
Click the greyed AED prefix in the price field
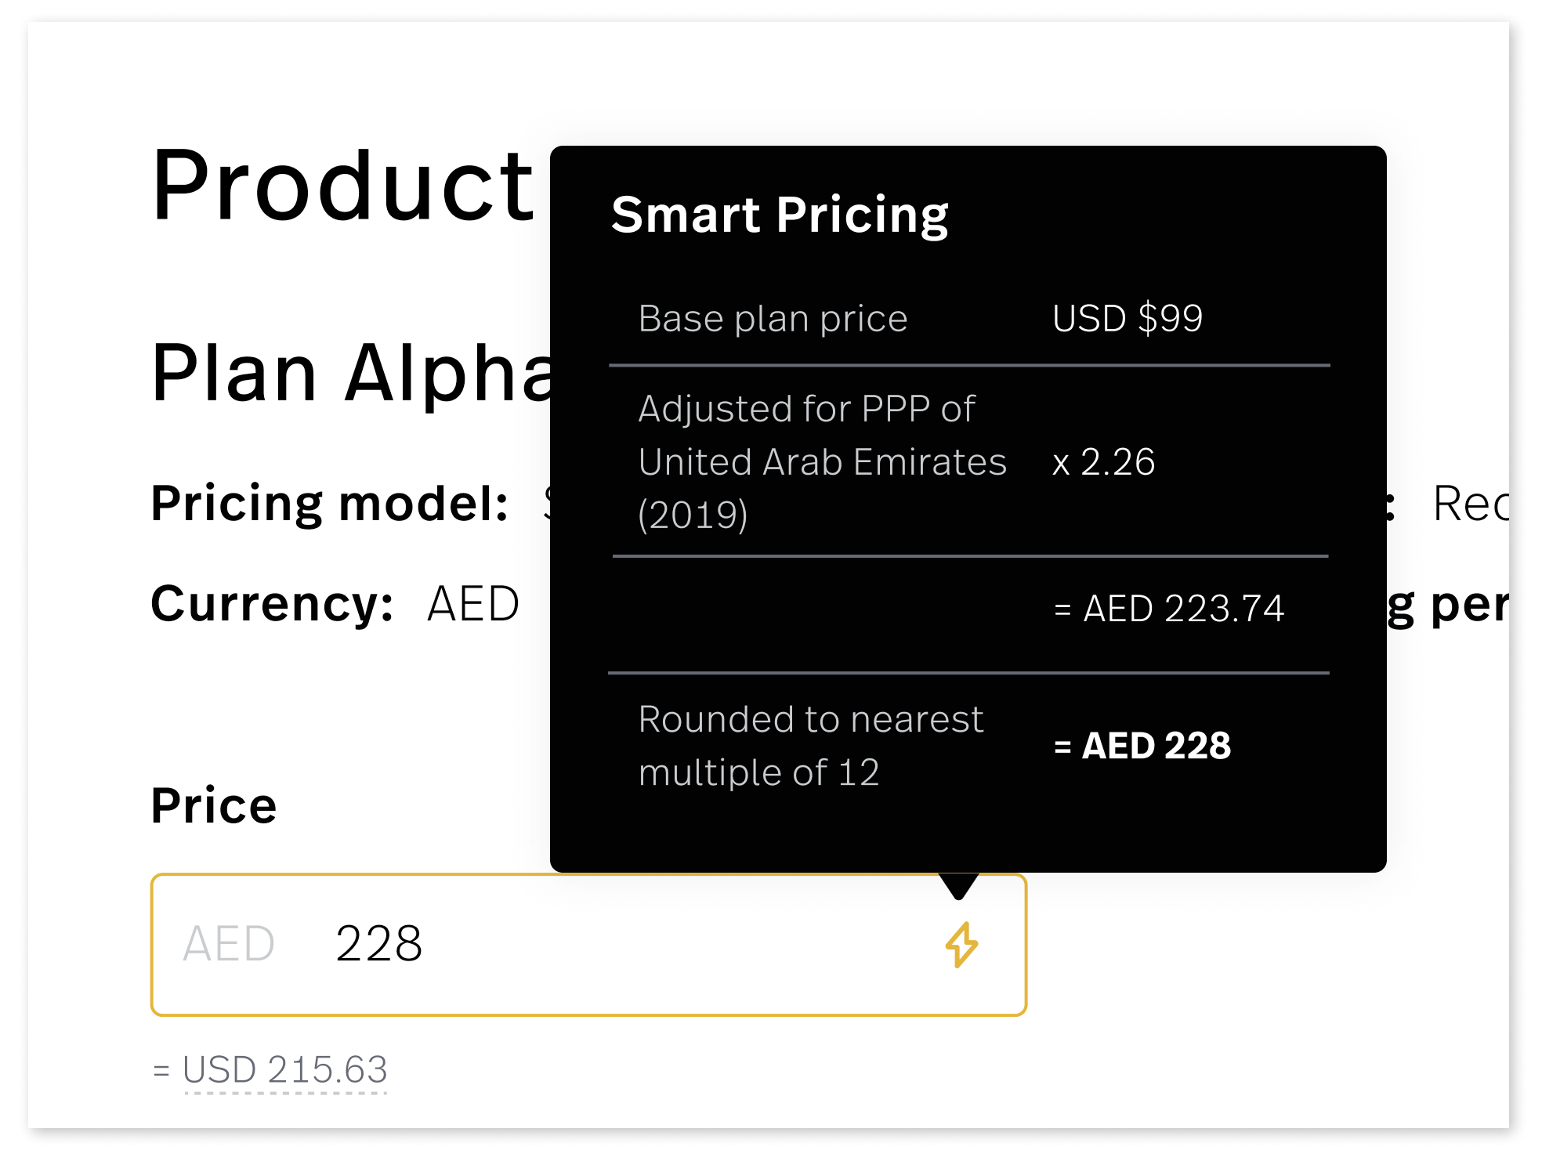click(229, 944)
